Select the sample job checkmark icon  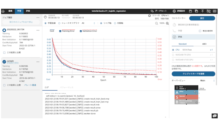click(4, 62)
